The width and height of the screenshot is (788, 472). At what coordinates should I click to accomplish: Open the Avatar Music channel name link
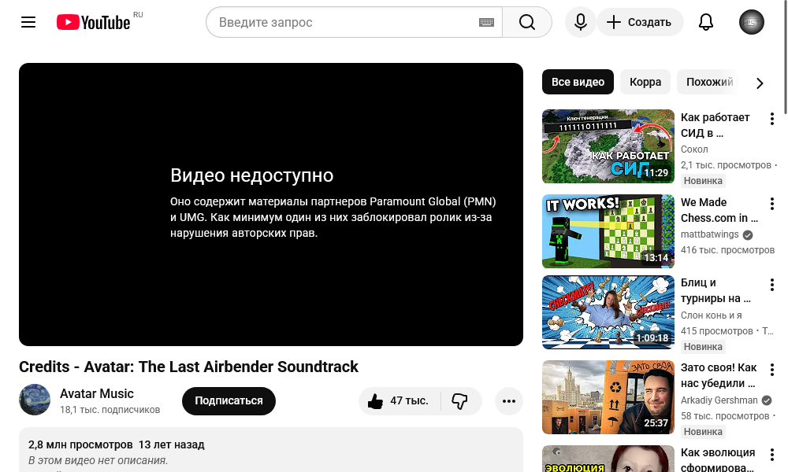96,394
